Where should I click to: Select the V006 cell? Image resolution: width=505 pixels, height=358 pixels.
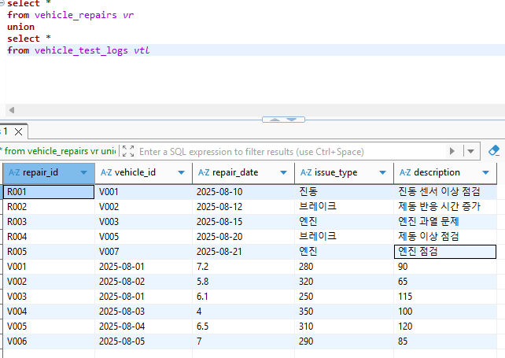tap(49, 341)
